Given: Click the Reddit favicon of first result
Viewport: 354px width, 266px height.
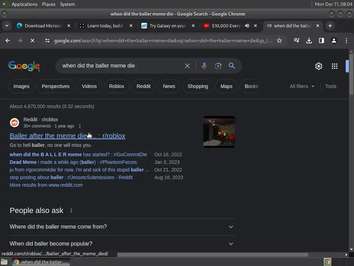Looking at the screenshot, I should [15, 123].
